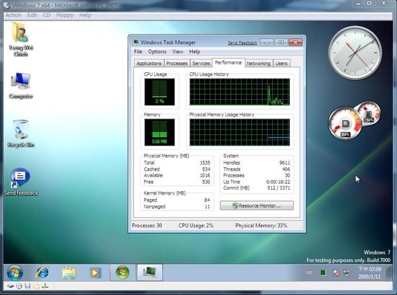Open Virtual PC CD menu

[46, 15]
